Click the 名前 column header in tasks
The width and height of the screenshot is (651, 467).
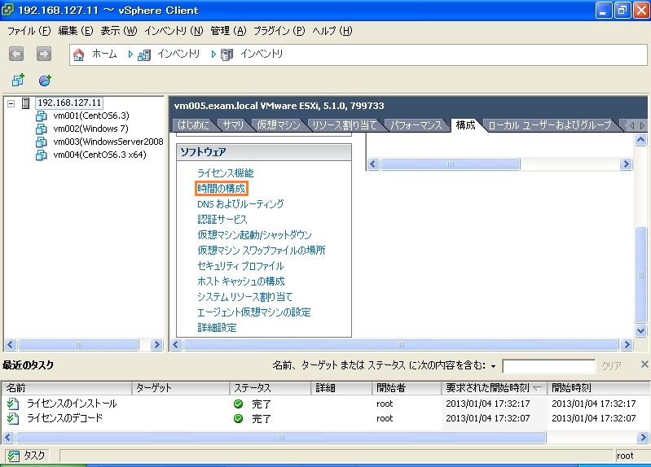[x=67, y=388]
